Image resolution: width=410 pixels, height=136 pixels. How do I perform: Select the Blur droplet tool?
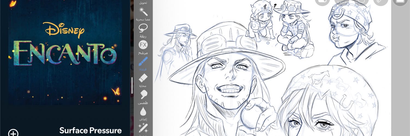coord(143,112)
